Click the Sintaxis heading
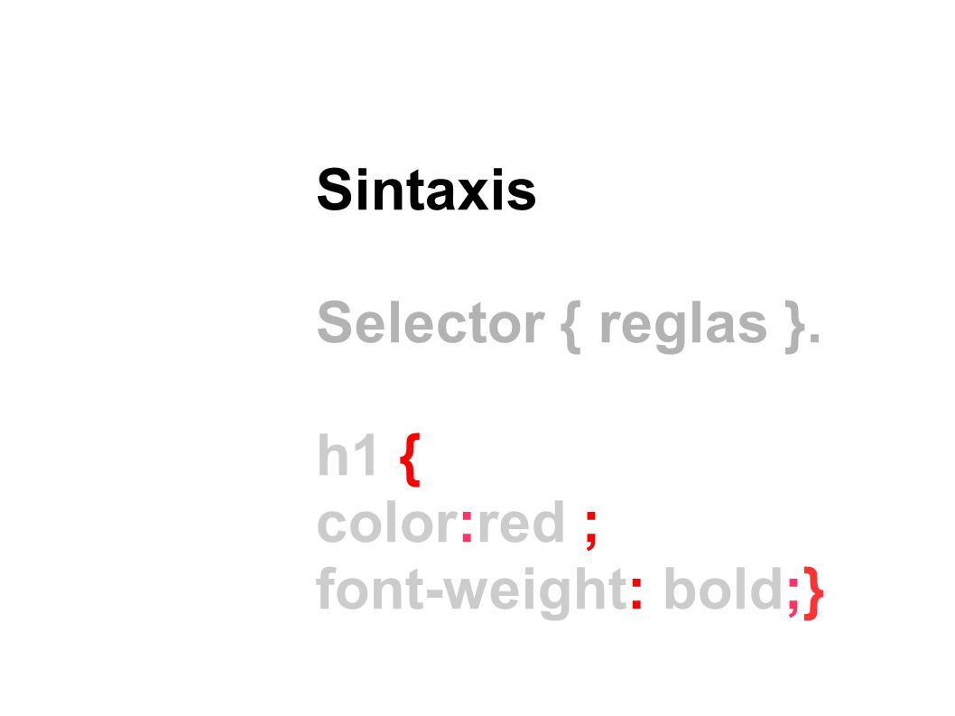955x716 pixels. pos(426,190)
